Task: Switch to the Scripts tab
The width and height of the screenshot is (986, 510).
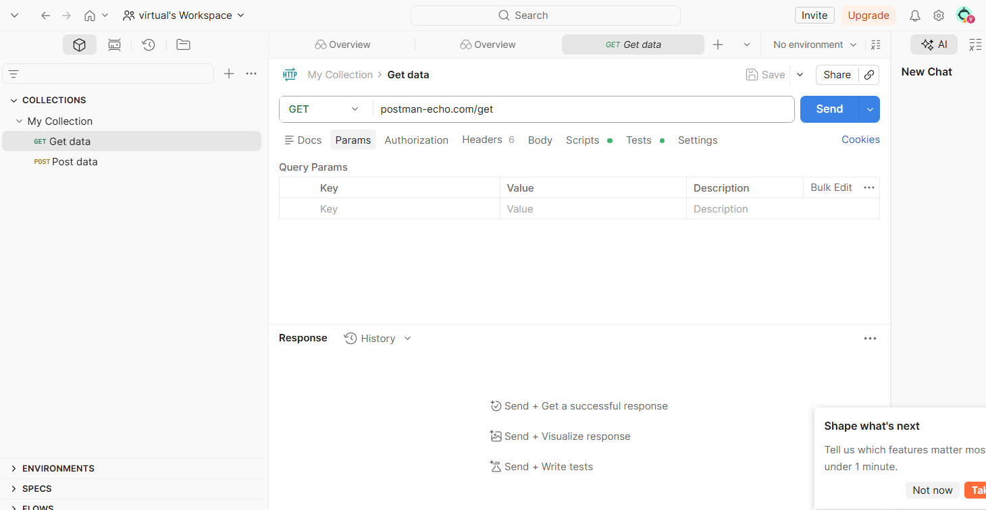Action: tap(589, 140)
